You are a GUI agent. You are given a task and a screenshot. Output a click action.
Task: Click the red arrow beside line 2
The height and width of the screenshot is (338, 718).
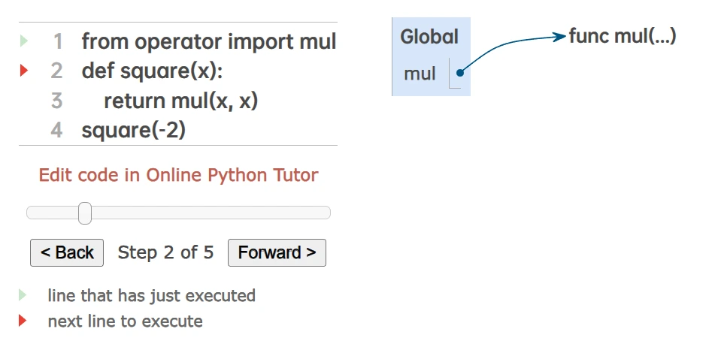23,71
